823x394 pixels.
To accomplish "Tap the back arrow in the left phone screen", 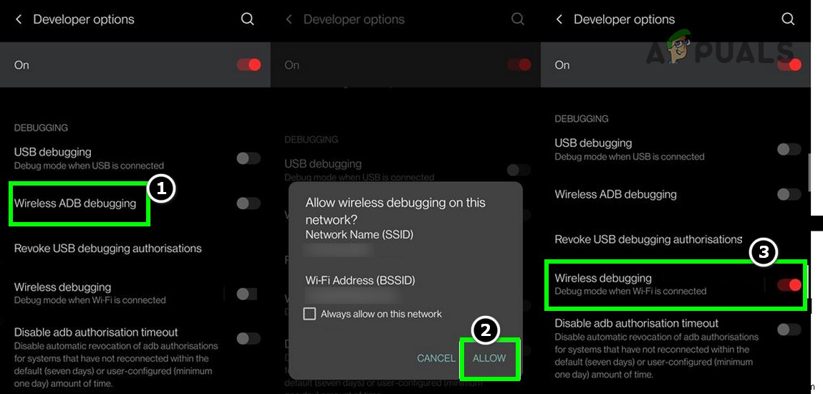I will pyautogui.click(x=19, y=19).
